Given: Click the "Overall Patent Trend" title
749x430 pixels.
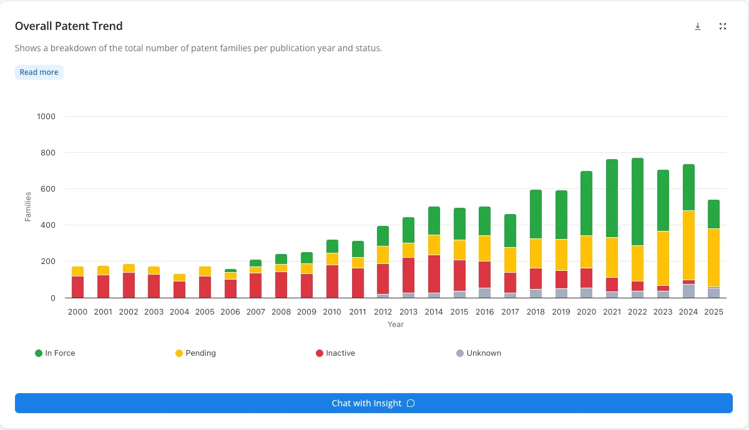Looking at the screenshot, I should [69, 26].
